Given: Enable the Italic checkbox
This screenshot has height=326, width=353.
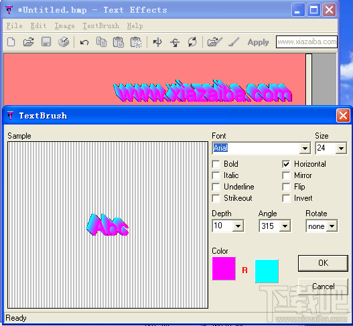Looking at the screenshot, I should click(x=216, y=175).
